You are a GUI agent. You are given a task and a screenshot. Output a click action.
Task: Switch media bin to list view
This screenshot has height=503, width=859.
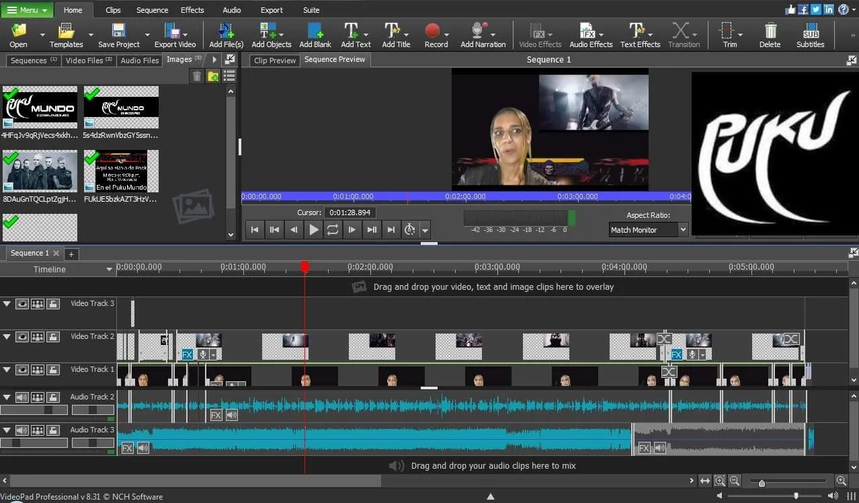coord(229,76)
